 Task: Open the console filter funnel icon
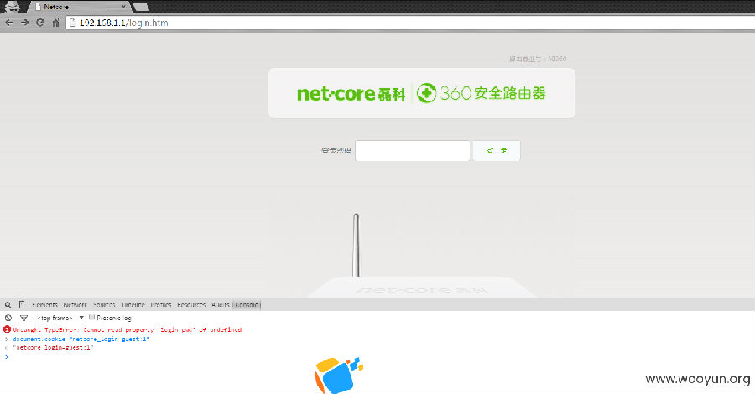[23, 318]
